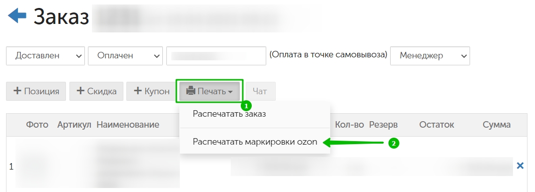The width and height of the screenshot is (535, 192).
Task: Add a coupon with + Купон button
Action: 151,91
